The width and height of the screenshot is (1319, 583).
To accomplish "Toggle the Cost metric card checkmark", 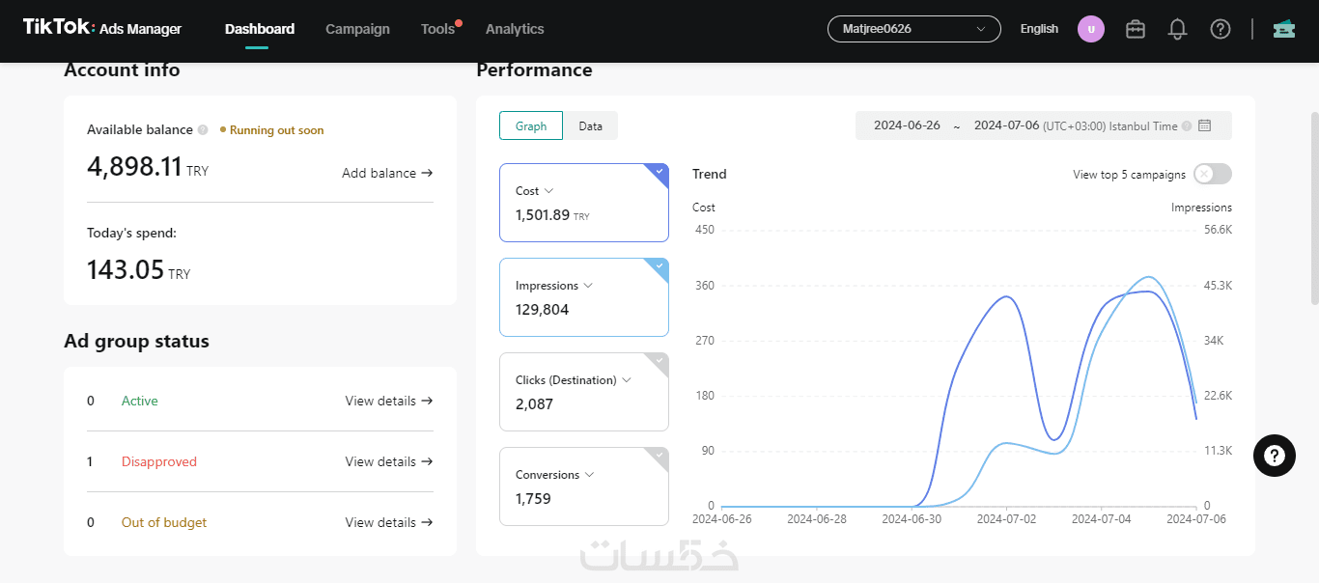I will click(659, 173).
